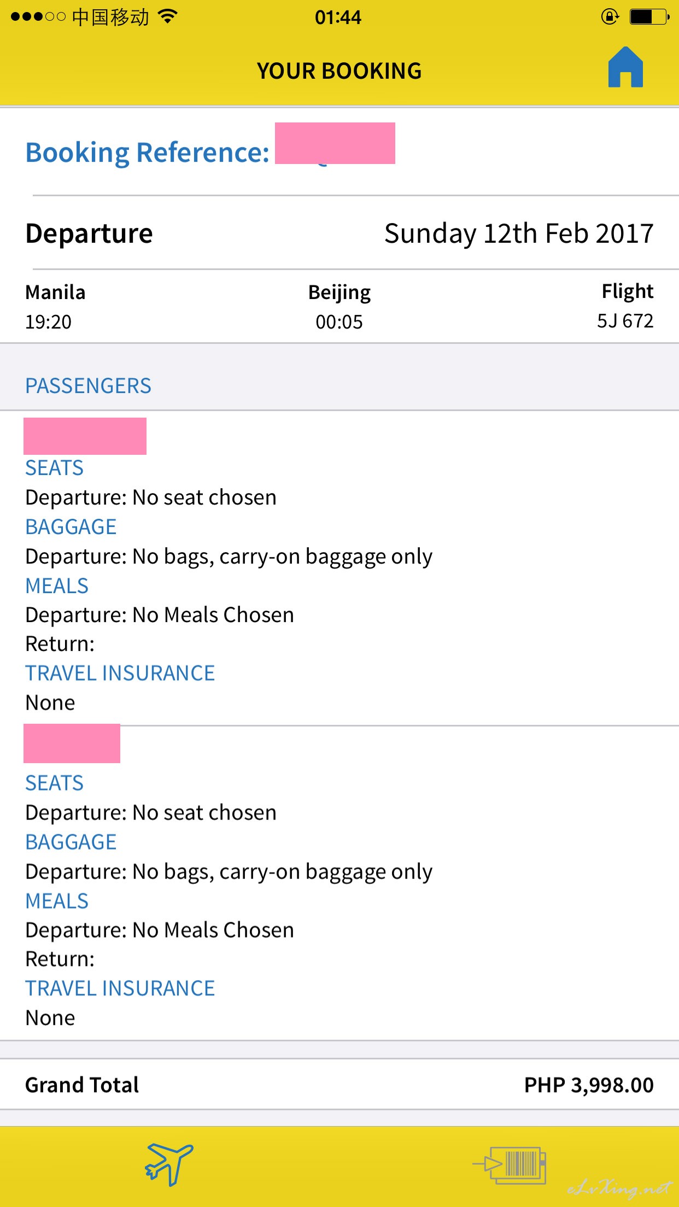
Task: Open second passenger's BAGGAGE section
Action: pyautogui.click(x=71, y=842)
